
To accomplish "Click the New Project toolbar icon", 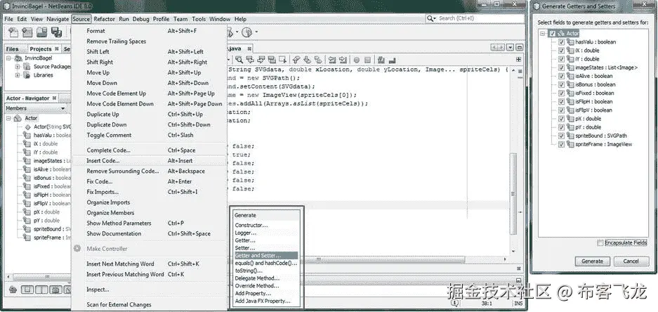I will click(27, 32).
